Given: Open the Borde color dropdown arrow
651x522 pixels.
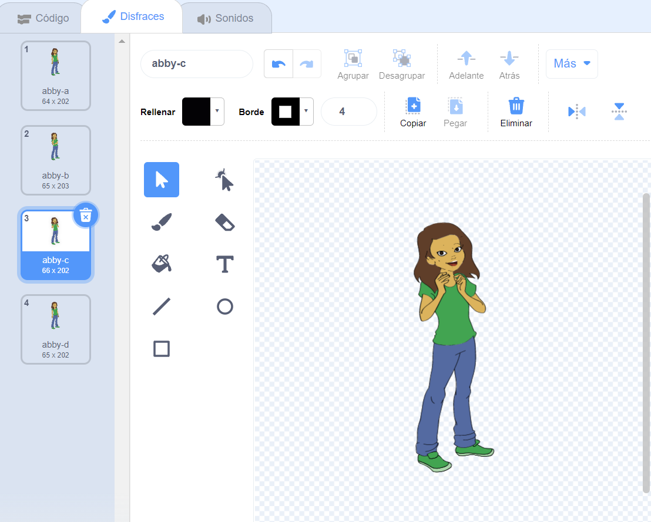Looking at the screenshot, I should pyautogui.click(x=306, y=111).
